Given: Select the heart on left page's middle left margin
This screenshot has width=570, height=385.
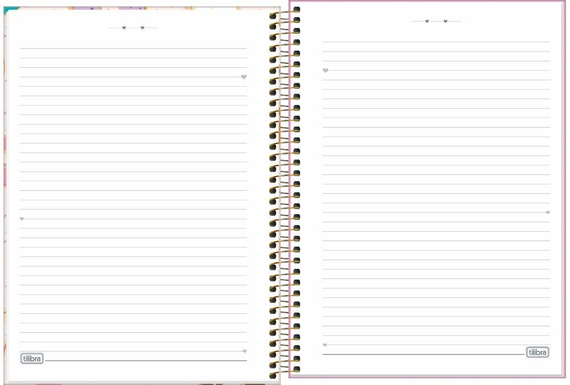Looking at the screenshot, I should click(22, 219).
